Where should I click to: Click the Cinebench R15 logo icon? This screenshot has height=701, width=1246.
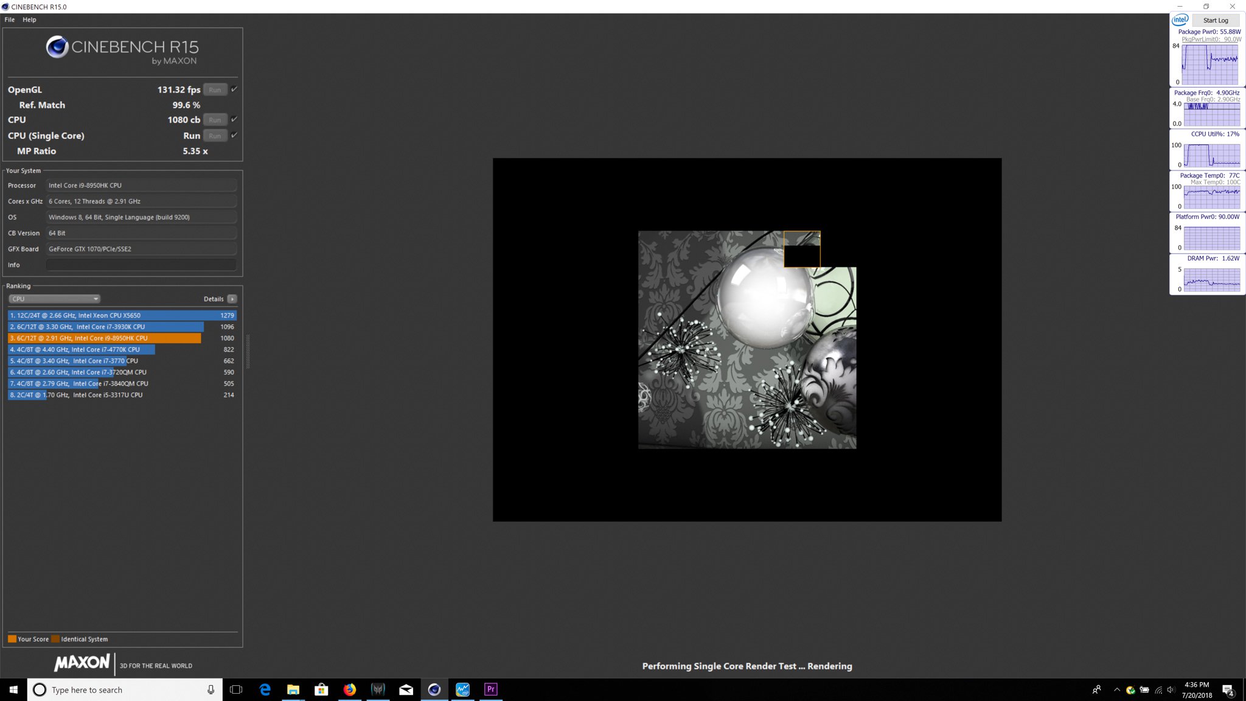57,47
